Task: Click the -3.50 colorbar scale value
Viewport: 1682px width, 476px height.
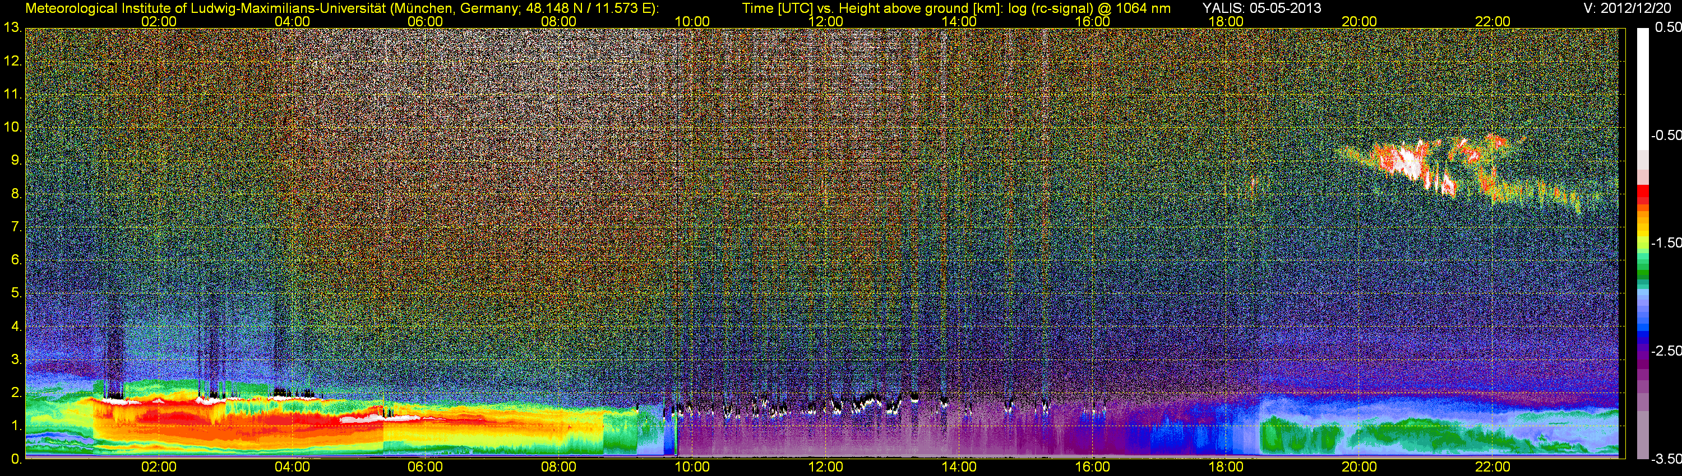Action: (1665, 459)
